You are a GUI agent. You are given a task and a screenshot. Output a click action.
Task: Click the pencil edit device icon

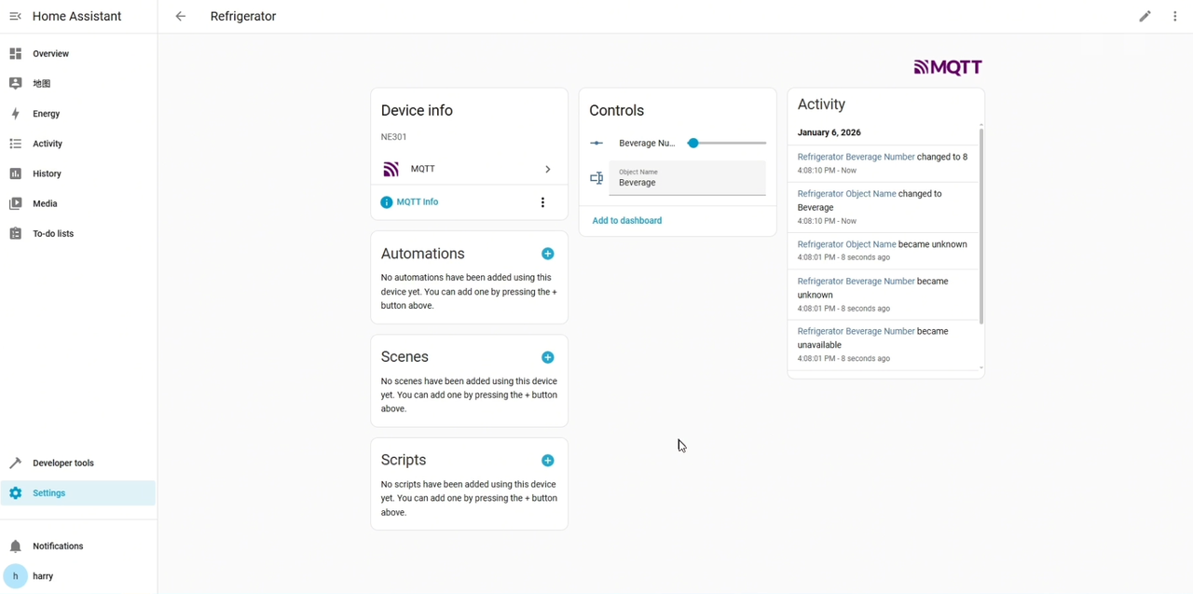point(1145,17)
